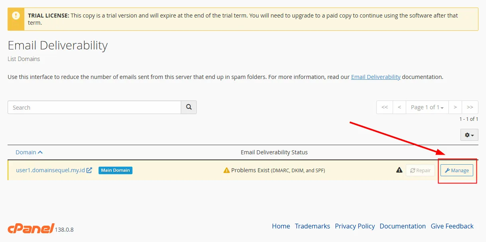Click the Repair button
Image resolution: width=486 pixels, height=242 pixels.
(x=420, y=170)
